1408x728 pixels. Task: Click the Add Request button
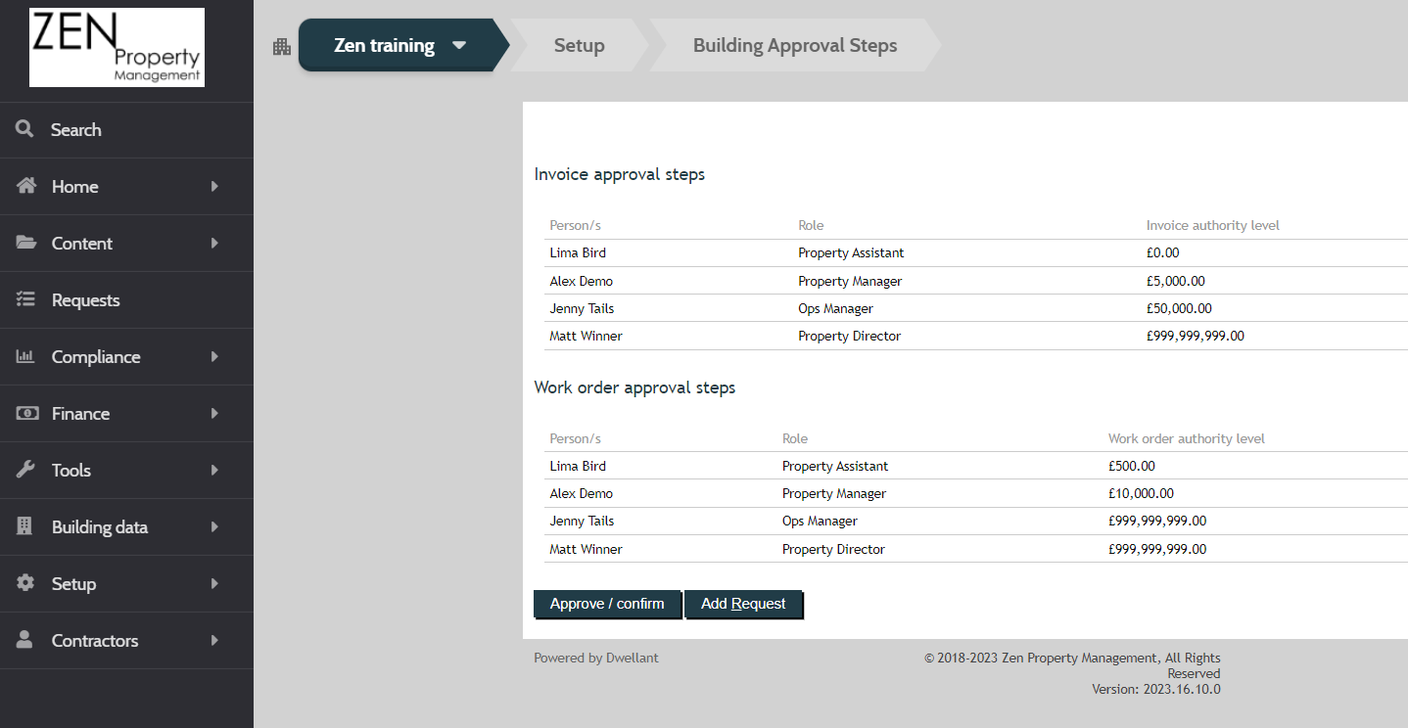click(x=743, y=604)
